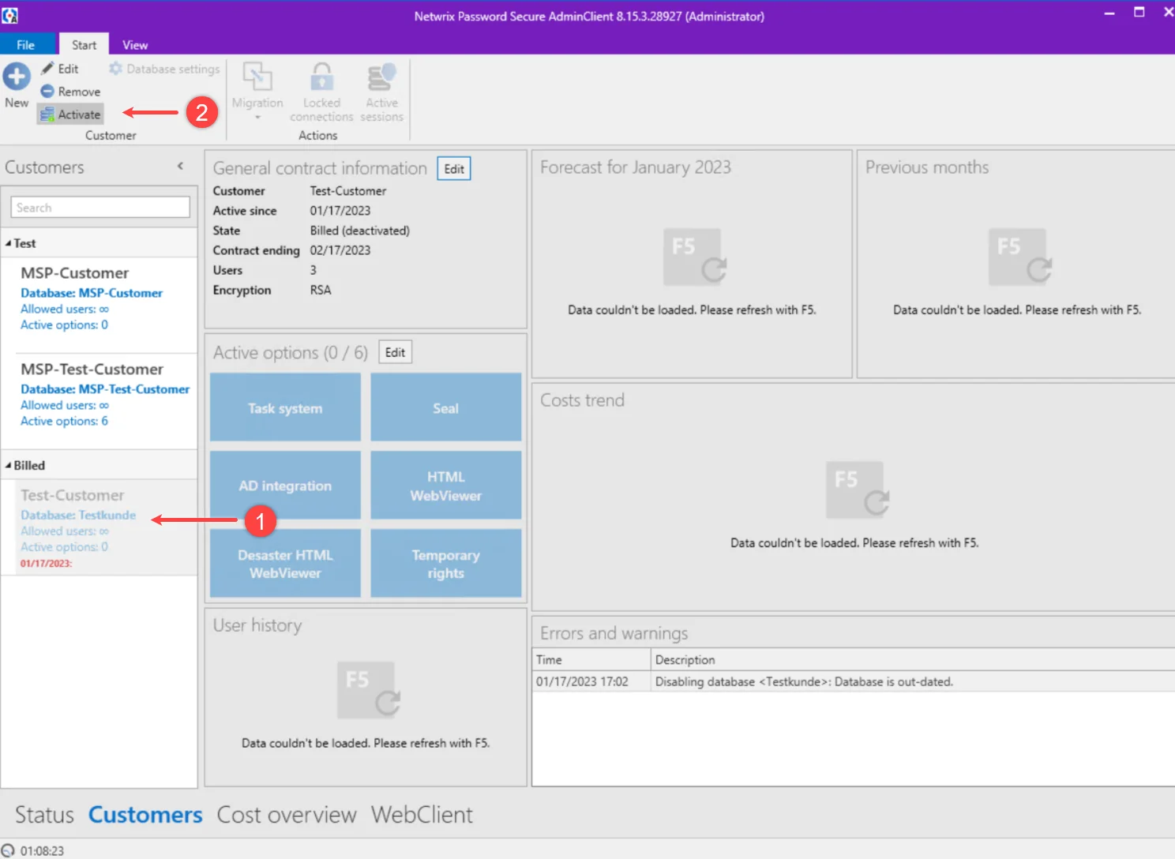Expand Migration dropdown arrow
This screenshot has height=859, width=1175.
[x=257, y=118]
